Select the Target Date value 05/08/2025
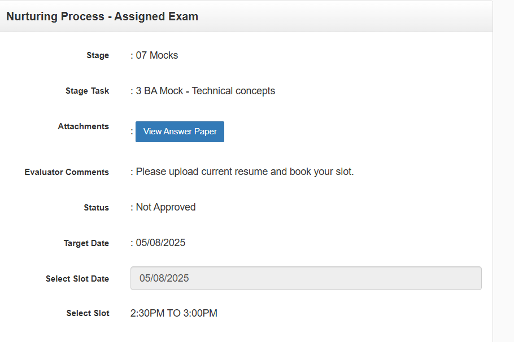Screen dimensions: 514x342 160,243
